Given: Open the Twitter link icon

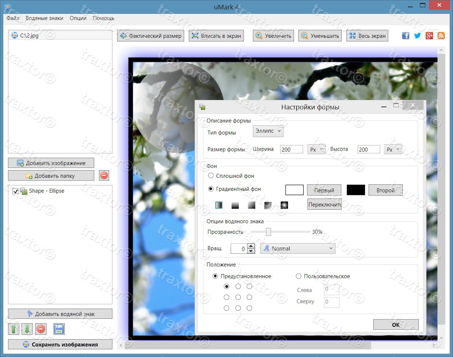Looking at the screenshot, I should click(x=417, y=36).
